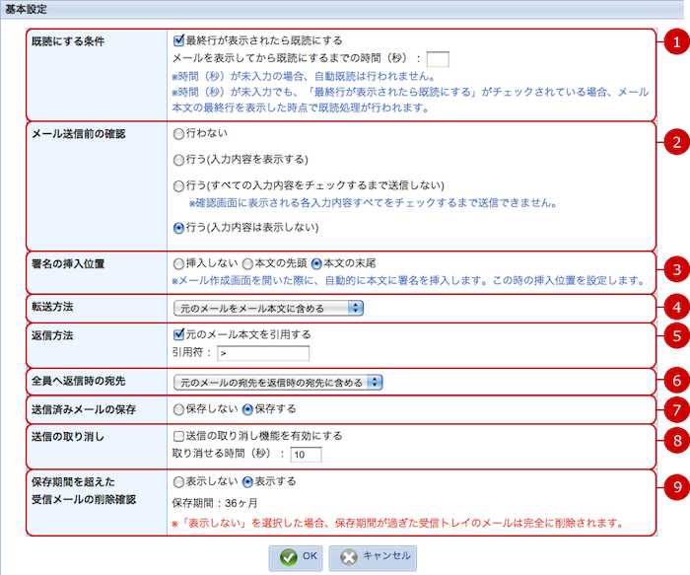Click 送信の取り消し row label

point(68,437)
